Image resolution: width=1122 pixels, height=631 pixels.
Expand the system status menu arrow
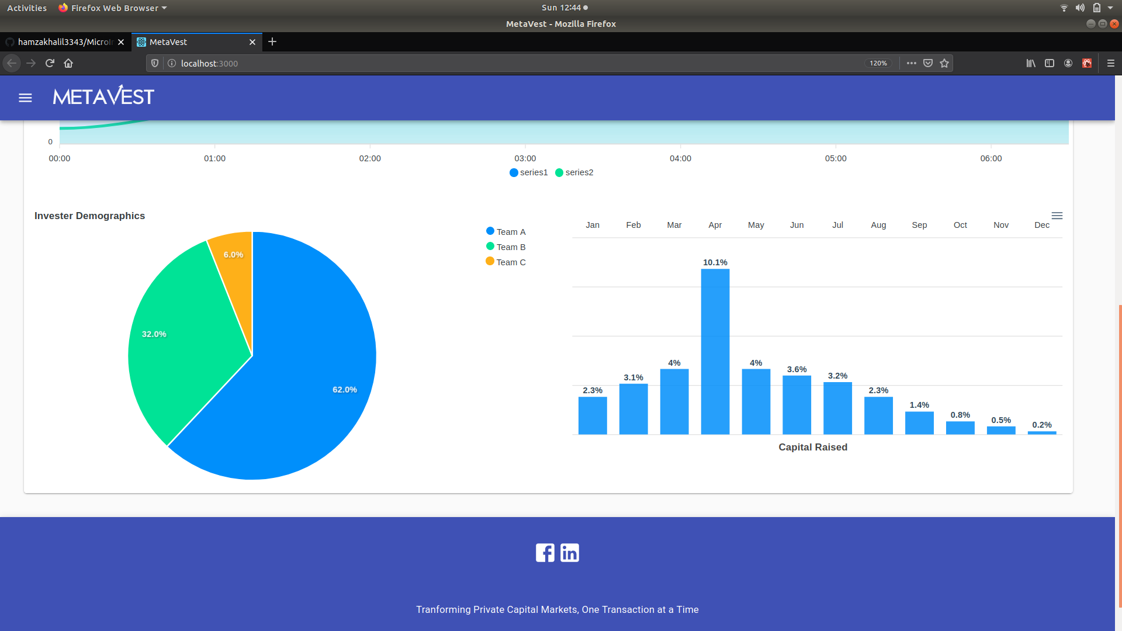tap(1110, 8)
